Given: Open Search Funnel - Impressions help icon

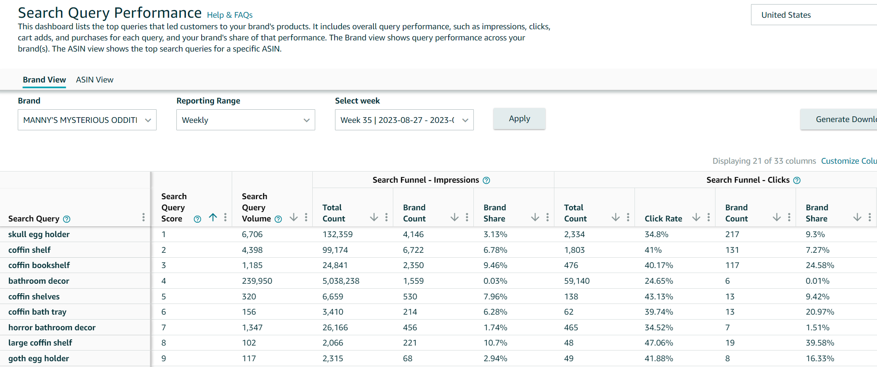Looking at the screenshot, I should pyautogui.click(x=486, y=180).
